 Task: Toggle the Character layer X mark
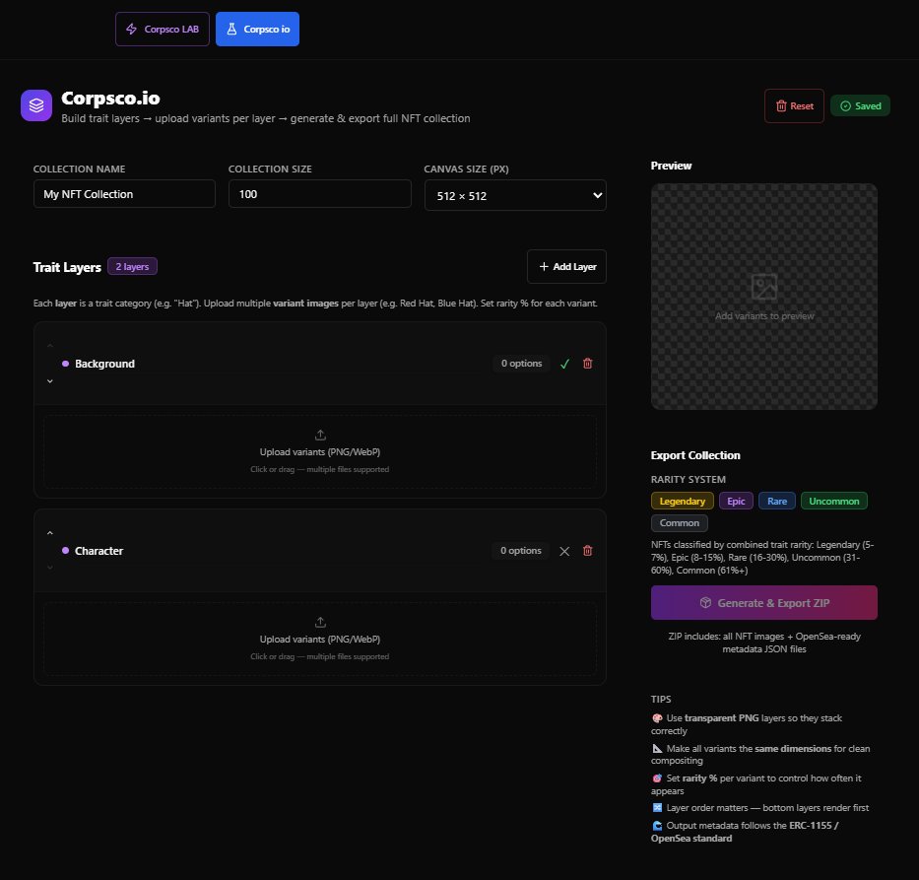pos(564,551)
